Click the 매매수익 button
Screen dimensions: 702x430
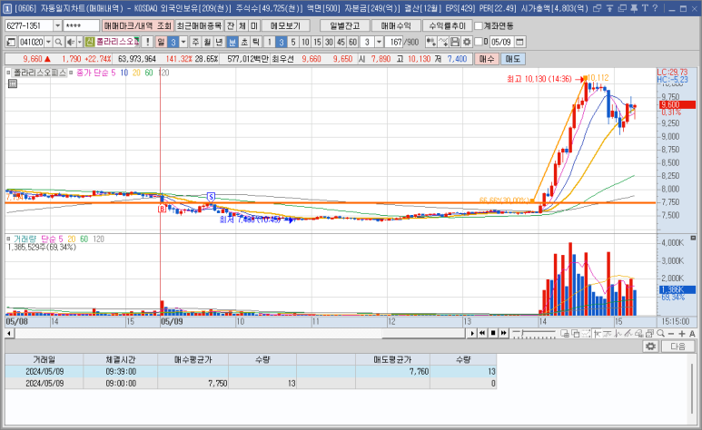(x=396, y=26)
